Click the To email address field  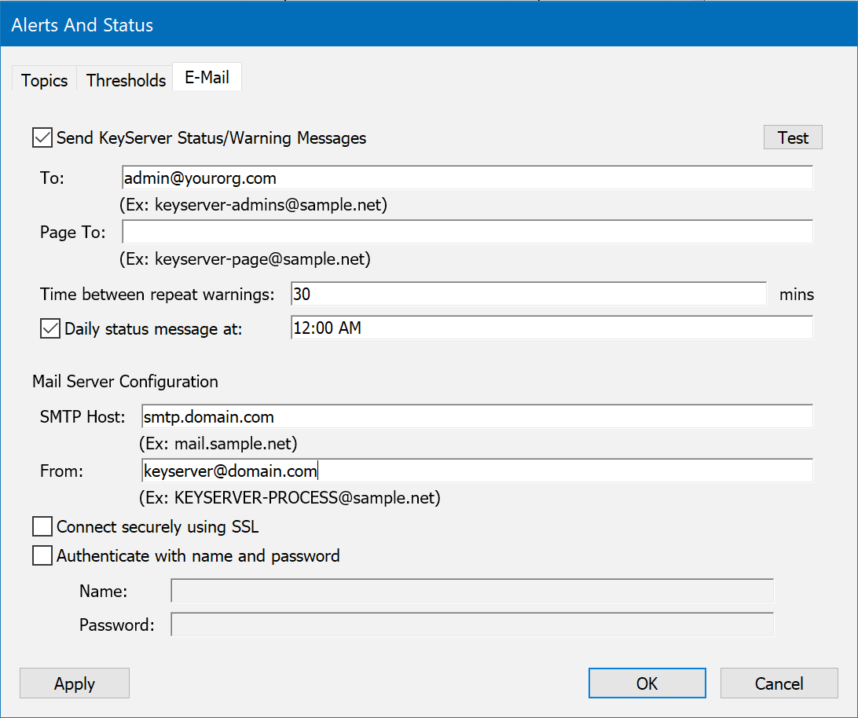pyautogui.click(x=467, y=178)
